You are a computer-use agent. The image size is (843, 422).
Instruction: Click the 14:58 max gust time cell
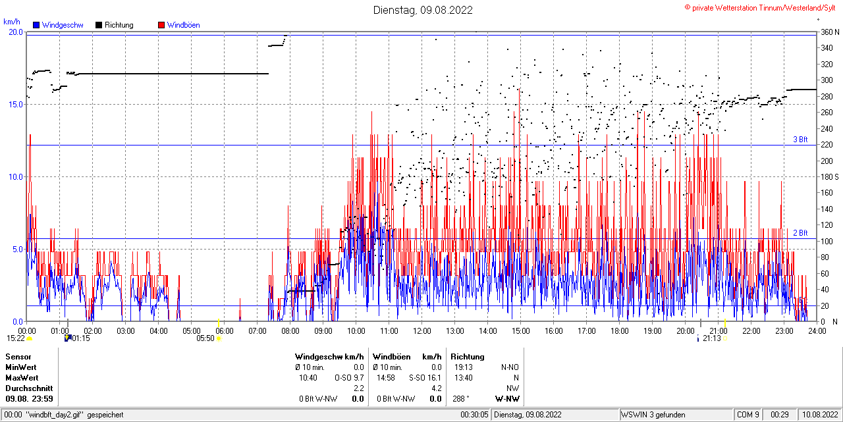pos(386,377)
